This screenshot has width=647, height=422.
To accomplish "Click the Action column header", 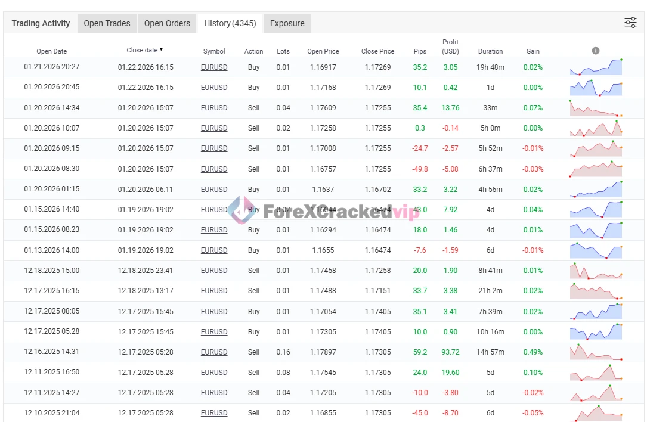I will (253, 51).
